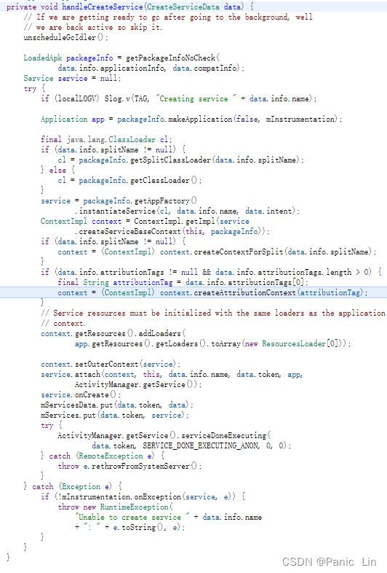Click data.compatInfo argument
The height and width of the screenshot is (573, 387).
pyautogui.click(x=205, y=68)
